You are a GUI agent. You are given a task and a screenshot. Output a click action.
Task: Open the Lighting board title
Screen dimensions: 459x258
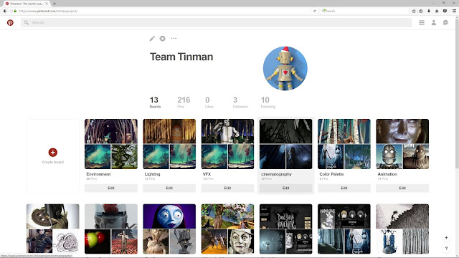tap(152, 174)
